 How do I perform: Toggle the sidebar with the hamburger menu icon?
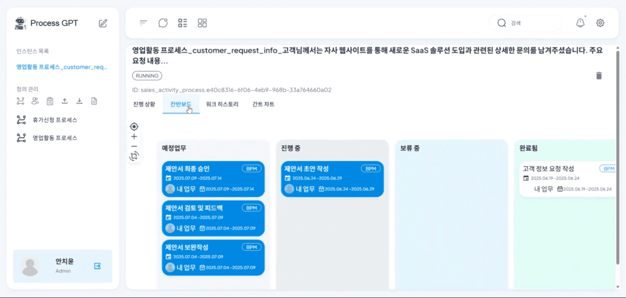143,23
